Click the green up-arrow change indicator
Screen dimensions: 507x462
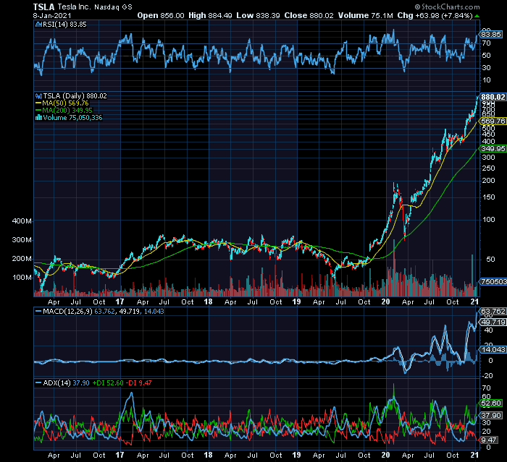[x=477, y=16]
